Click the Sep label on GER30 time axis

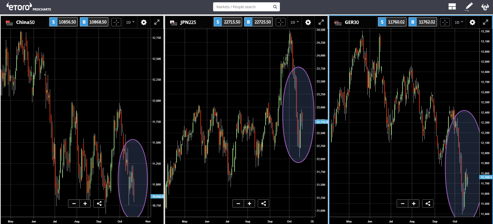435,221
